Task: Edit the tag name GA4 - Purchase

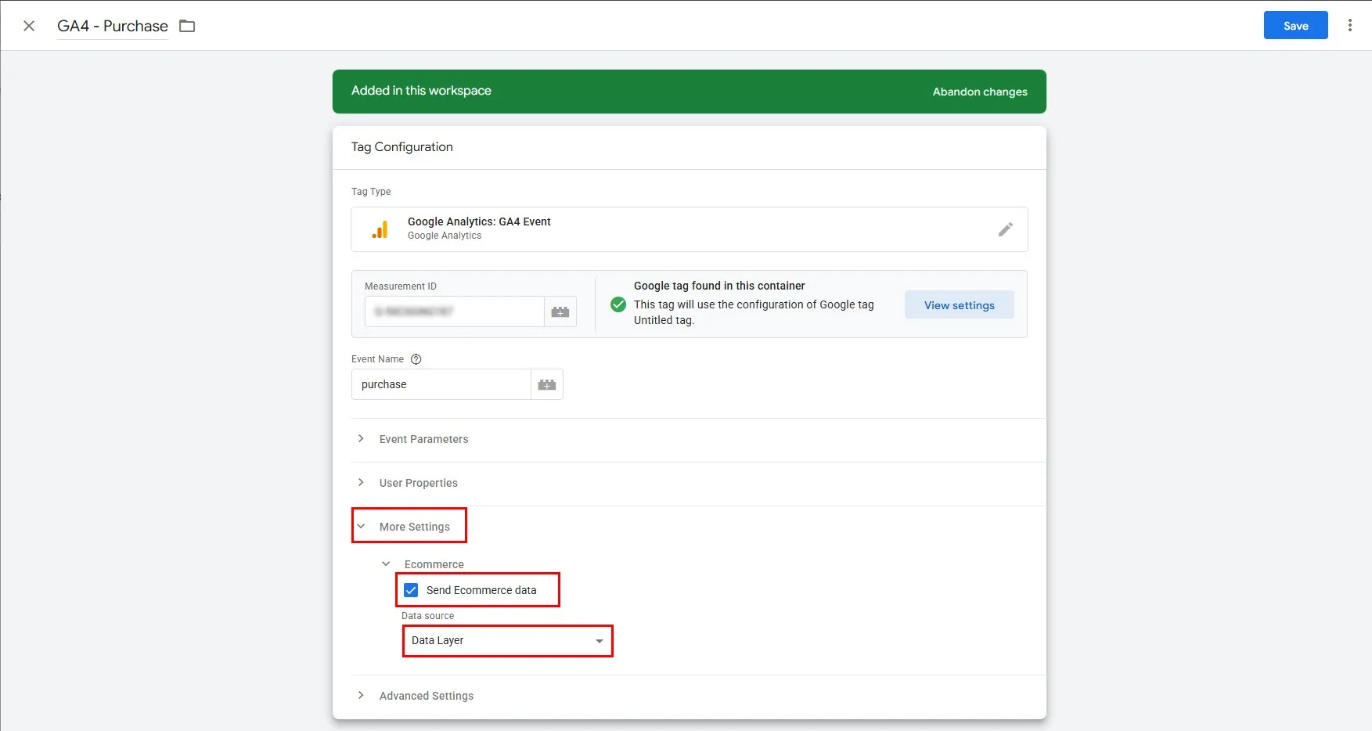Action: pos(113,26)
